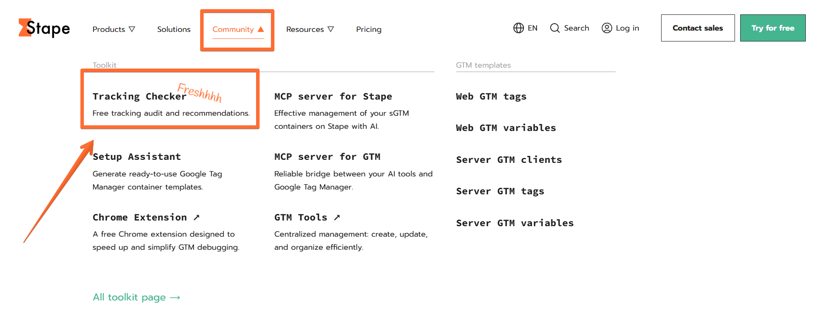
Task: Click 'Free tracking audit and recommendations.' text
Action: pos(171,113)
